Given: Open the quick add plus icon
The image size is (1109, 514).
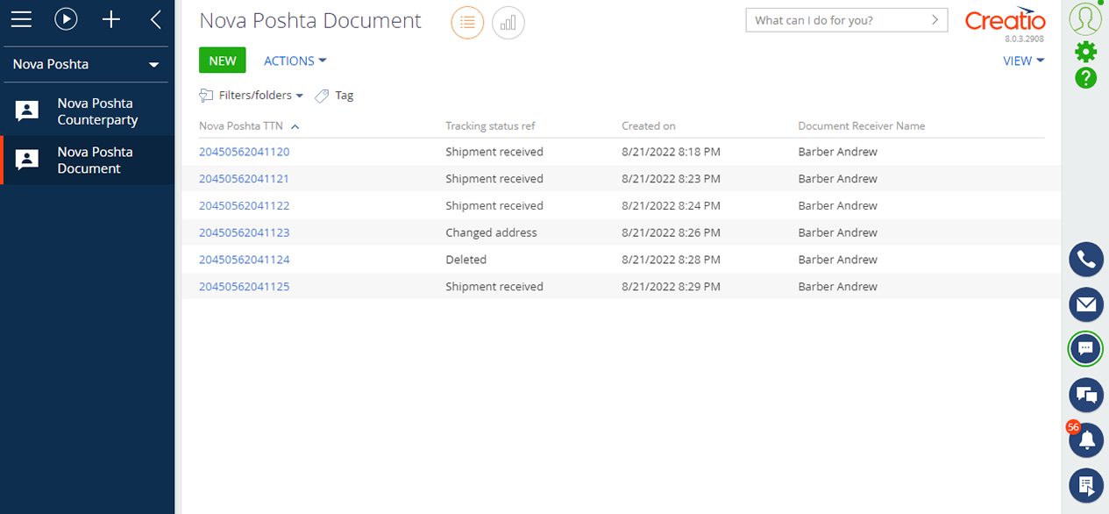Looking at the screenshot, I should 110,18.
